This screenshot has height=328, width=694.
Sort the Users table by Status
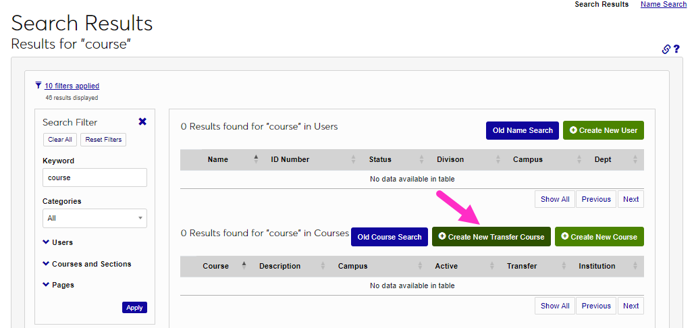point(380,159)
